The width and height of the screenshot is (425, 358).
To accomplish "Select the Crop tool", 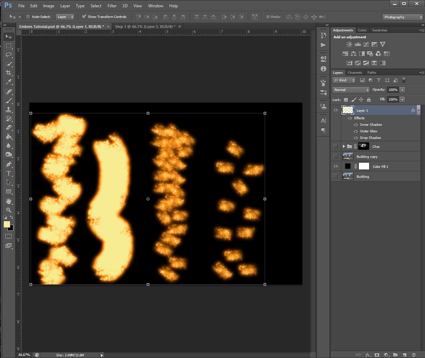I will click(x=9, y=73).
